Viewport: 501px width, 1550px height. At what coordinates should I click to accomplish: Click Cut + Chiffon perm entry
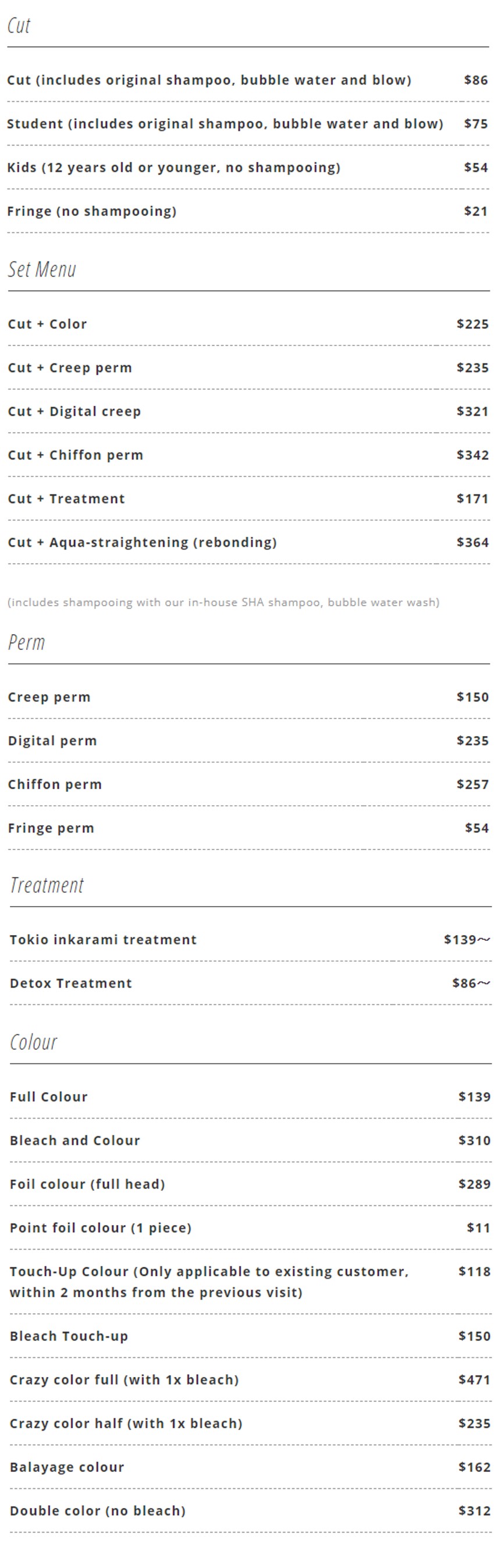[75, 455]
